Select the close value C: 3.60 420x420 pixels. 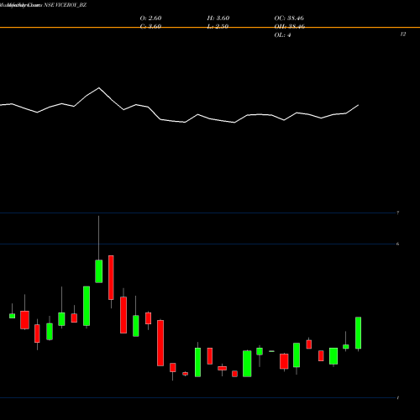(150, 26)
